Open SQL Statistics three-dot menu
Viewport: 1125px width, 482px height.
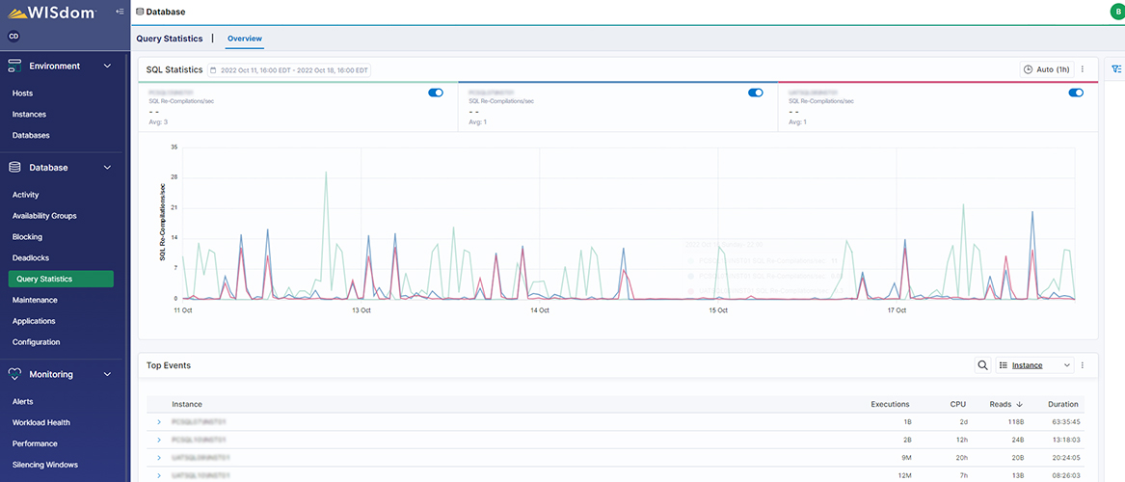pyautogui.click(x=1083, y=69)
